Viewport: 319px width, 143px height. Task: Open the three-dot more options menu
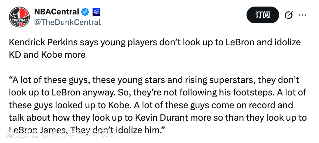303,15
